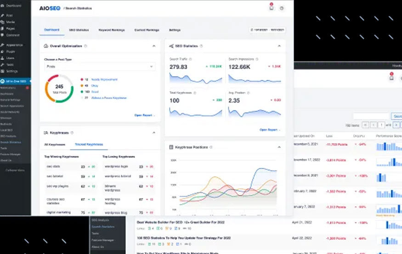402x254 pixels.
Task: Select the Tracked Keyphrases tab
Action: click(x=89, y=144)
